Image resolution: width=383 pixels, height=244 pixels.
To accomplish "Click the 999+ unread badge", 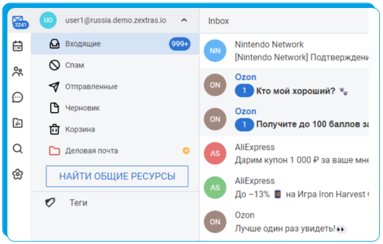I will [180, 44].
